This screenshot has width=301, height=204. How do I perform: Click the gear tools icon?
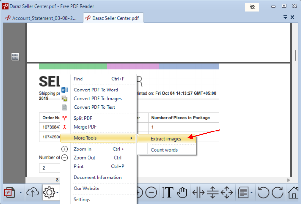49,192
